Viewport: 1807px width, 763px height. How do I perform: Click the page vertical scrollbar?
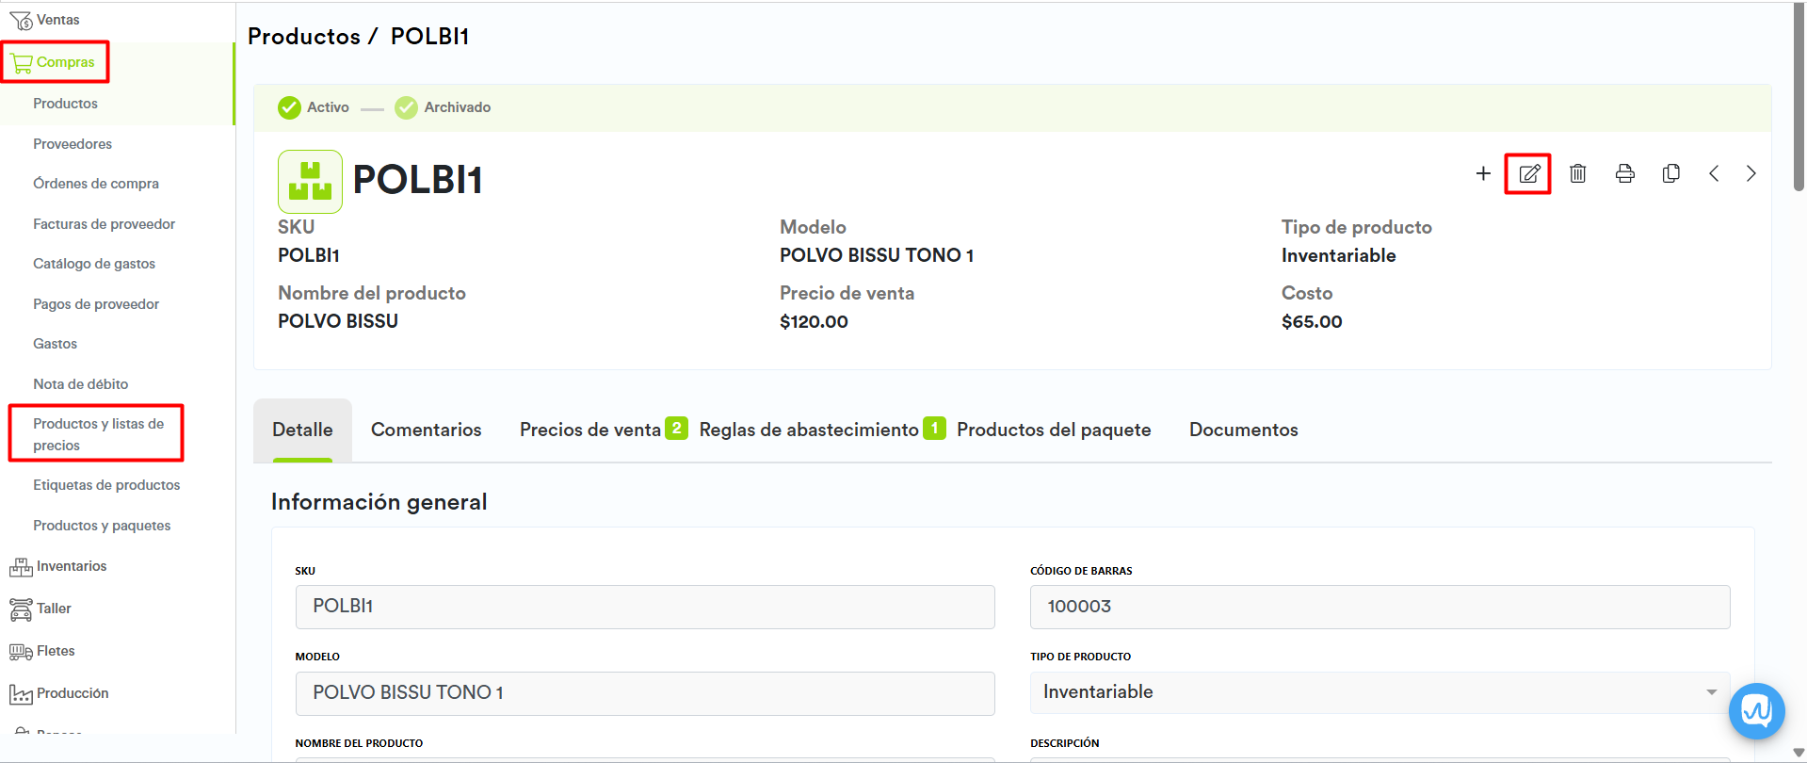[x=1799, y=94]
